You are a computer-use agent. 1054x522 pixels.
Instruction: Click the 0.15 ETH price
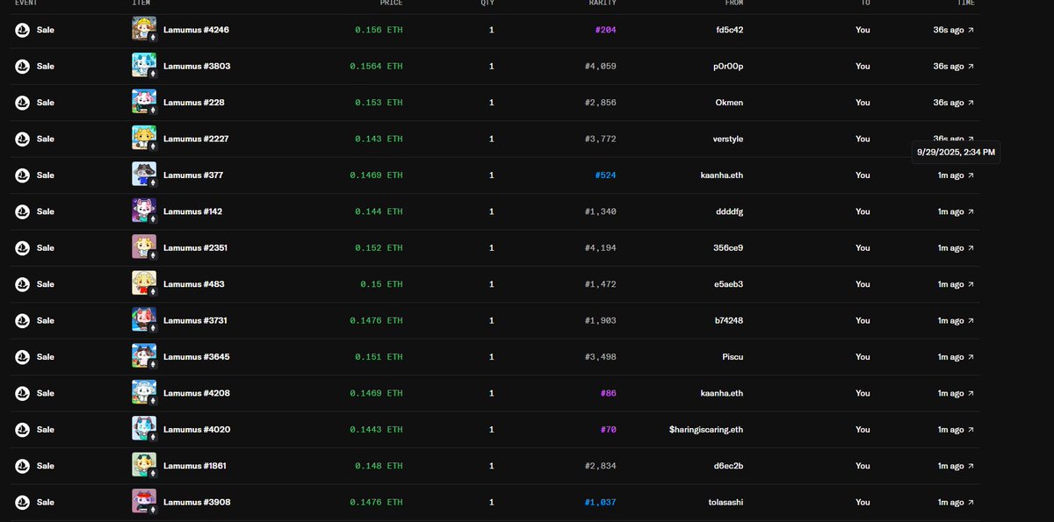[x=381, y=284]
